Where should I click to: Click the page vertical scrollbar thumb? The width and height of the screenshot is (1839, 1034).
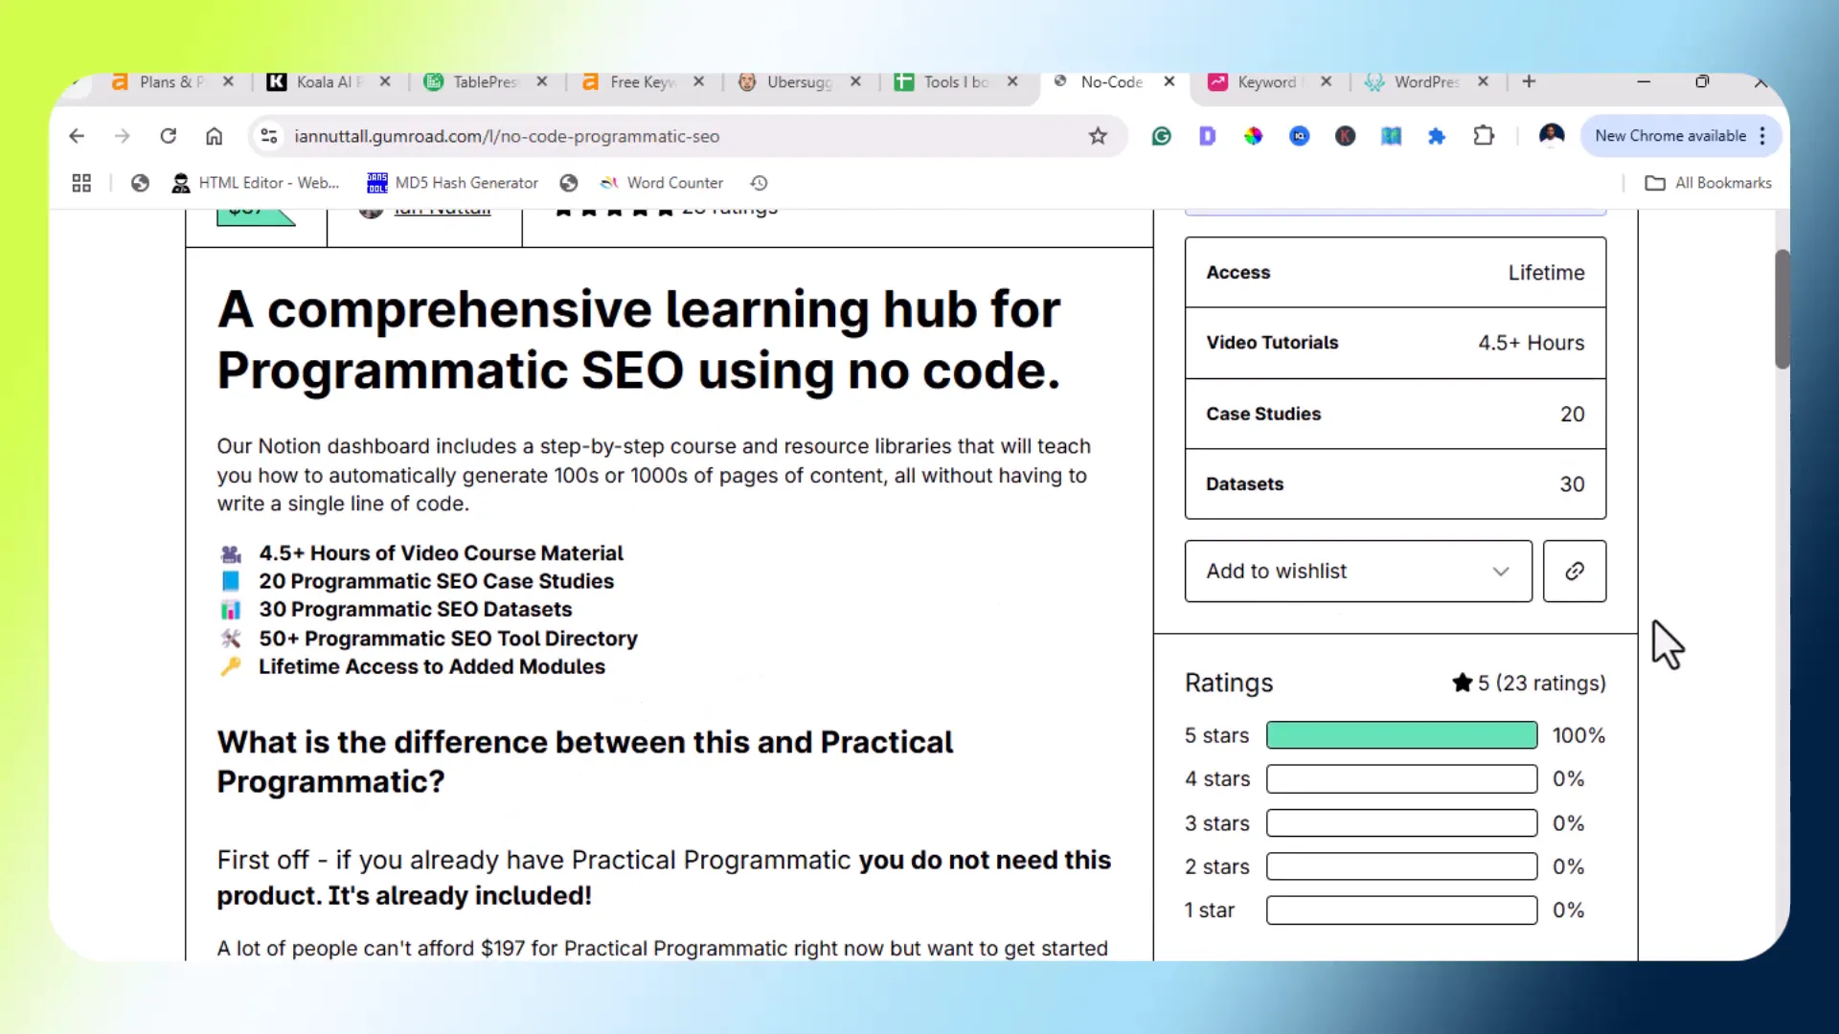[1782, 308]
